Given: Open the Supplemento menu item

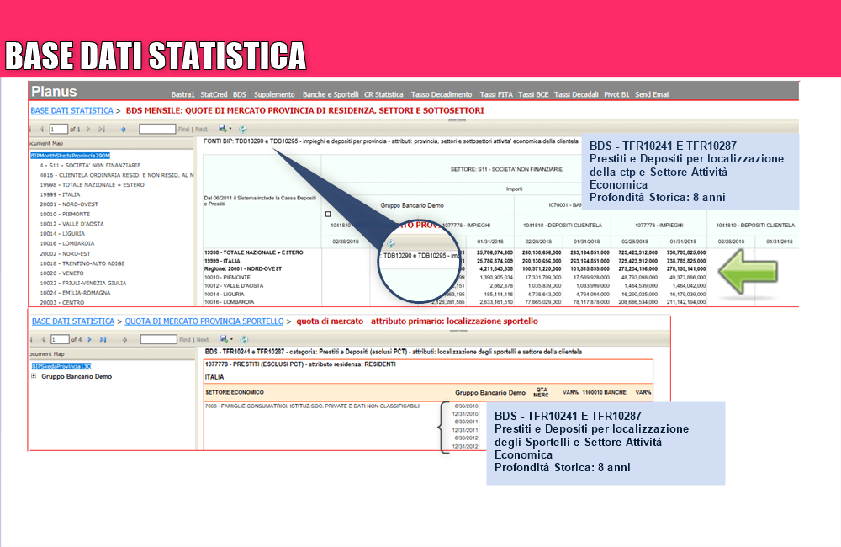Looking at the screenshot, I should click(274, 94).
